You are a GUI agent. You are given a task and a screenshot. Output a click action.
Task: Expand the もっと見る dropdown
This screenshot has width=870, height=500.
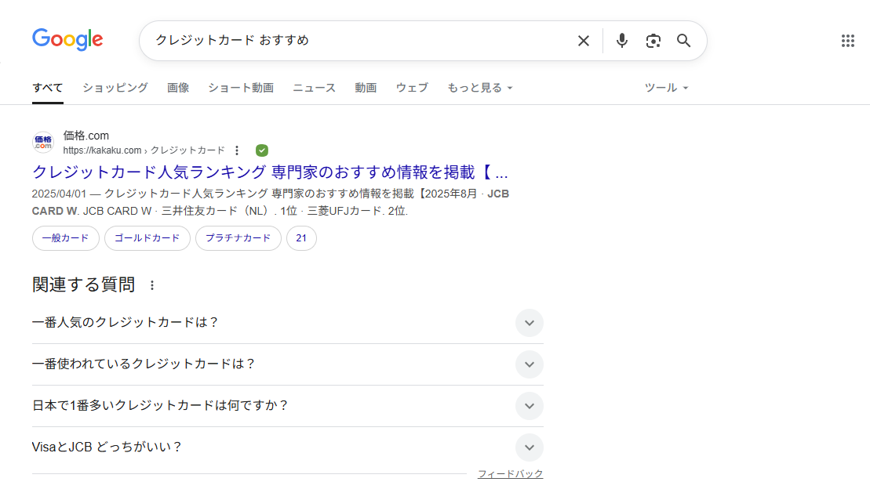[480, 88]
